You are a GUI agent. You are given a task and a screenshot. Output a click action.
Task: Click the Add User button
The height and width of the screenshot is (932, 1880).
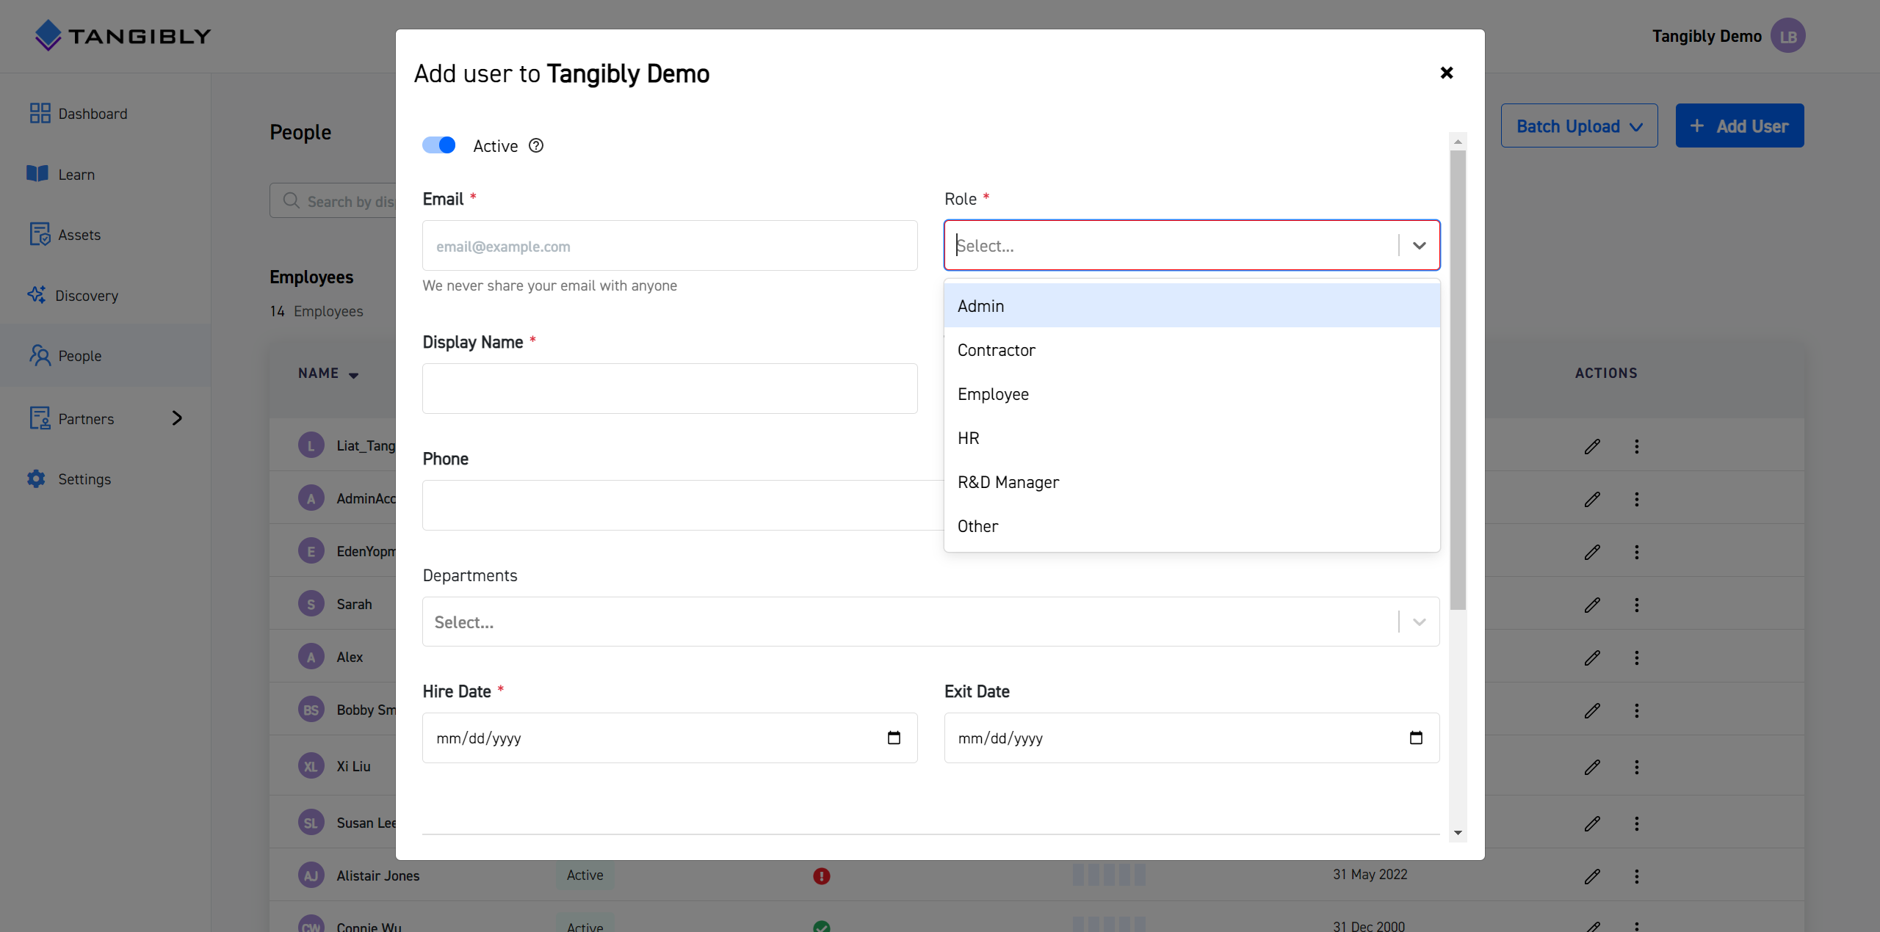point(1739,125)
